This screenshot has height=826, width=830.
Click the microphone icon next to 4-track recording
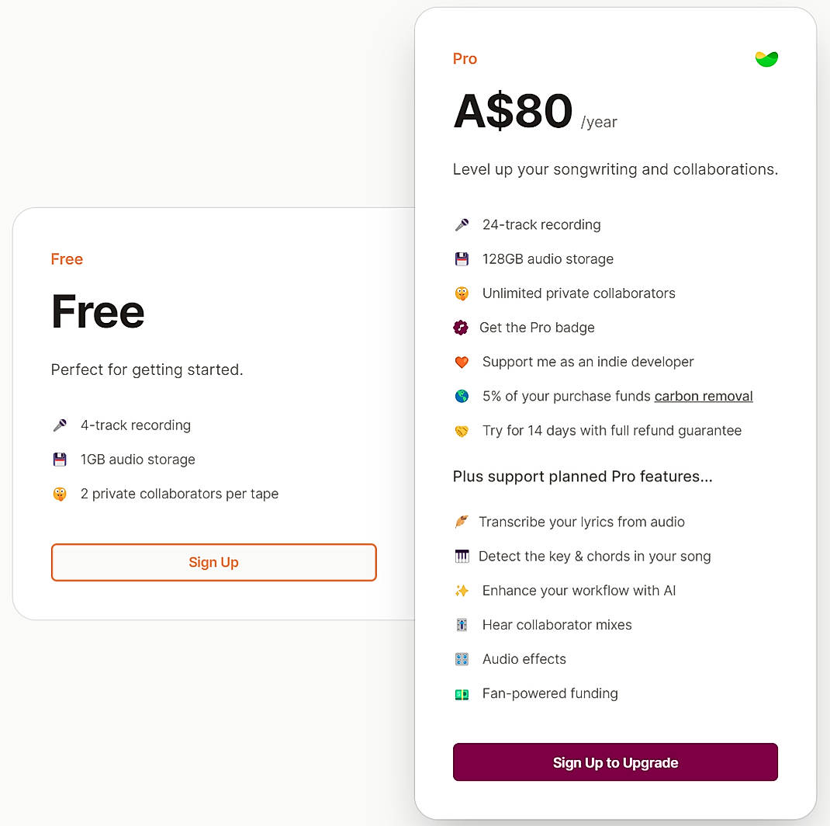tap(59, 425)
